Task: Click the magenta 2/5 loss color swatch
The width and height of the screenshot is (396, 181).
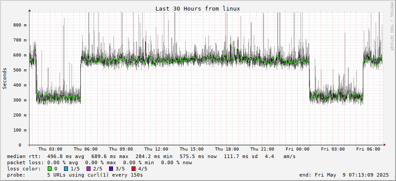Action: click(89, 169)
